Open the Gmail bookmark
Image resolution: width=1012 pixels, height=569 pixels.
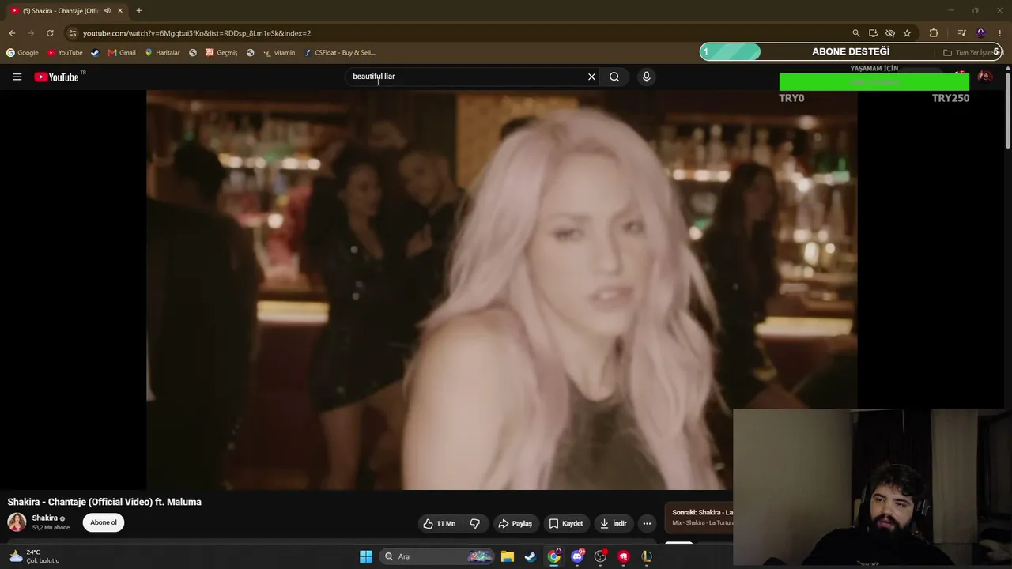tap(122, 53)
